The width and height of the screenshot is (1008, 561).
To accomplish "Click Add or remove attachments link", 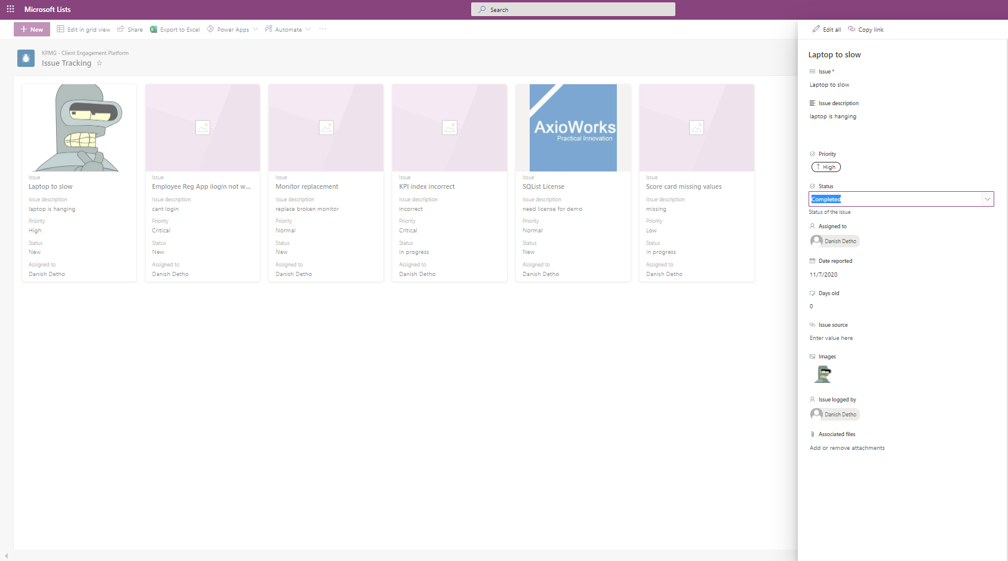I will [x=847, y=447].
